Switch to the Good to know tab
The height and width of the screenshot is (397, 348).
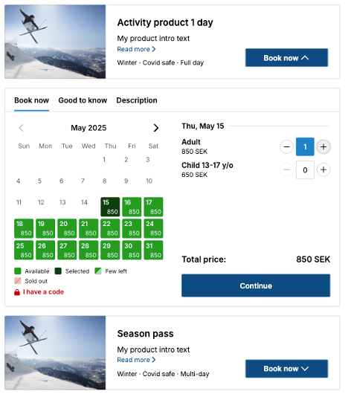coord(83,100)
